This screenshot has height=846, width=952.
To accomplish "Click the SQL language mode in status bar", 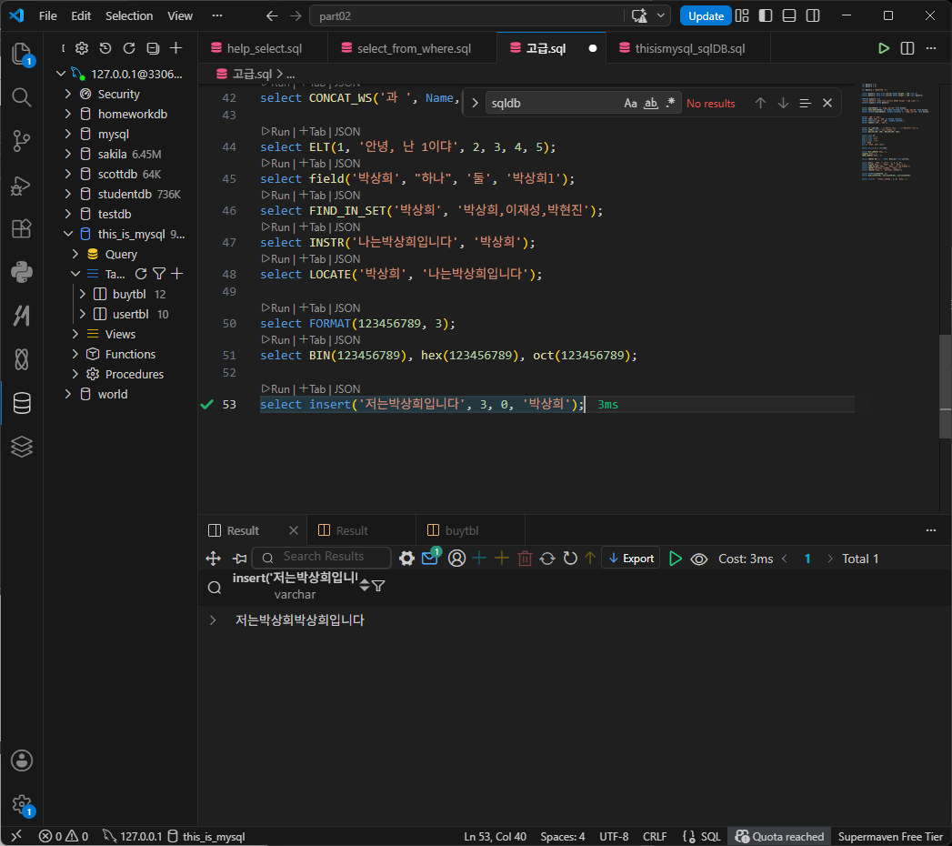I will [x=711, y=836].
